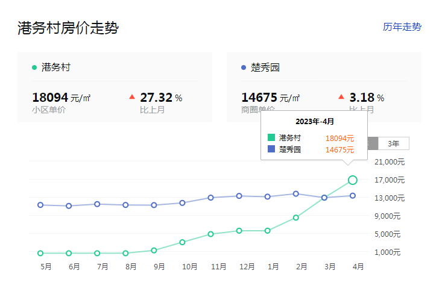Toggle the 港务村 green legend dot

[x=34, y=67]
